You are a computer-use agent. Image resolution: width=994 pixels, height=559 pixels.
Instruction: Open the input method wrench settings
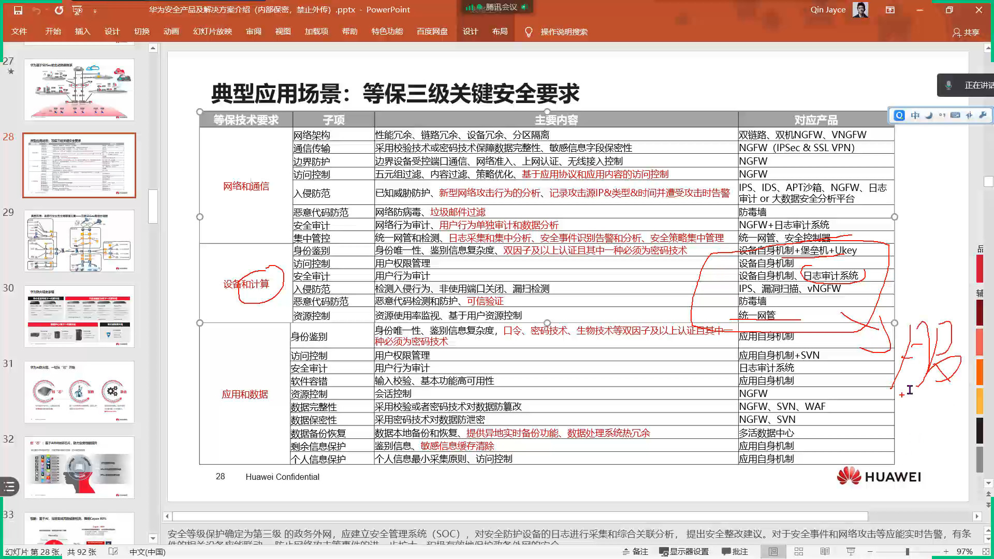[983, 115]
